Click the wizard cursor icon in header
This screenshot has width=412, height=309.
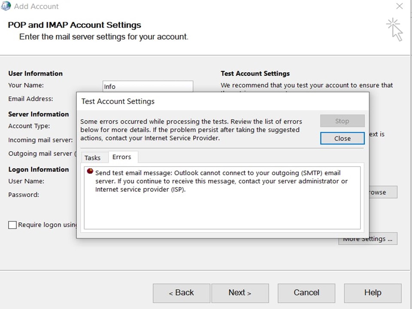(x=395, y=29)
